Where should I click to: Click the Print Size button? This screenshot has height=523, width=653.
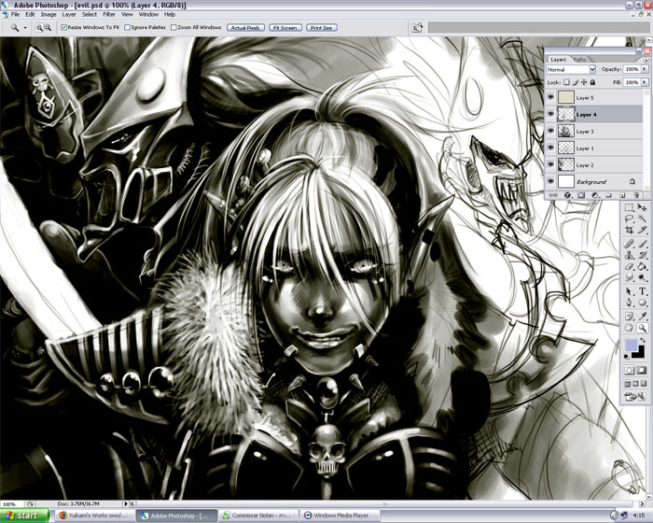coord(322,27)
